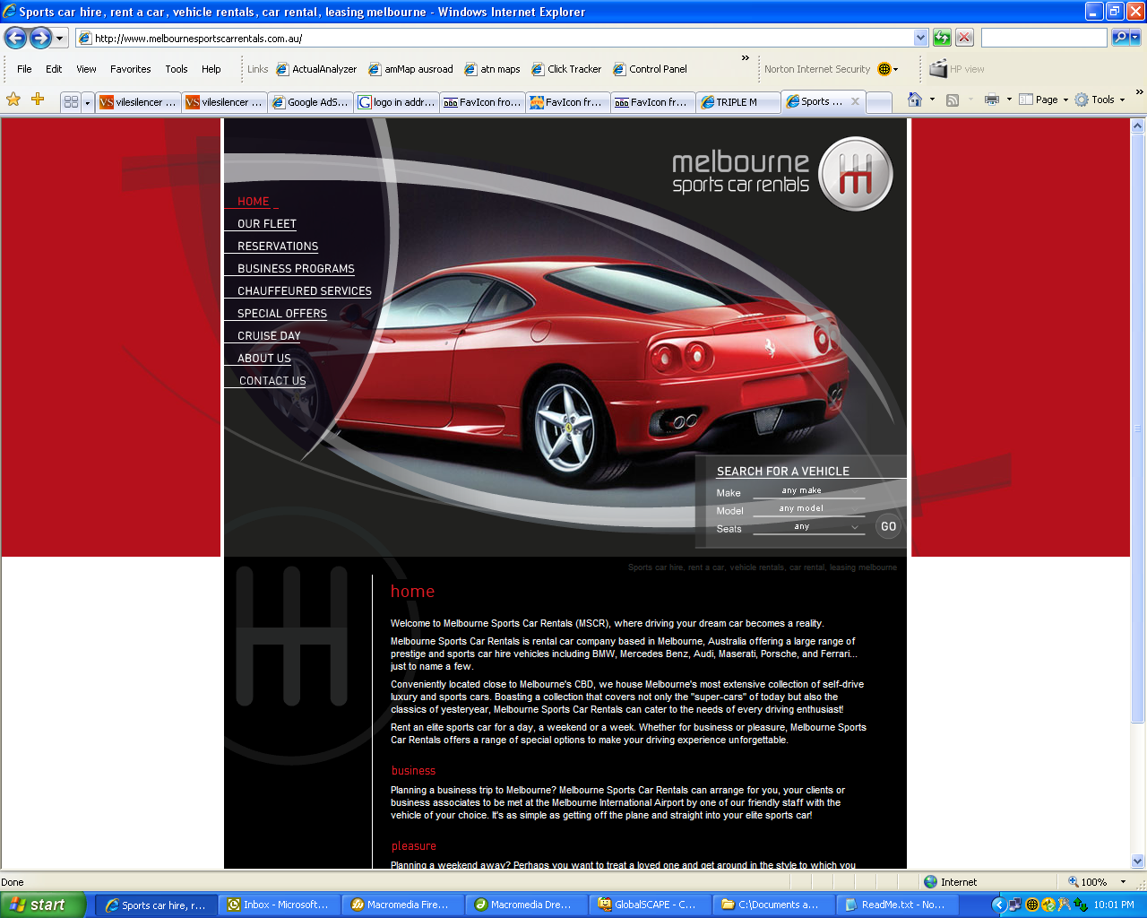Open the Model any model dropdown
The image size is (1147, 918).
tap(808, 508)
